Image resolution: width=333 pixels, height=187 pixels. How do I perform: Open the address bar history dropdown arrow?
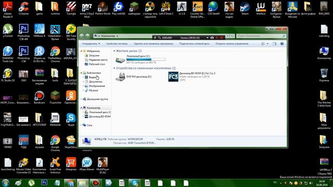(227, 36)
